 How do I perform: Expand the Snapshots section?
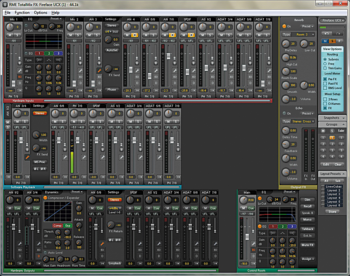click(332, 118)
